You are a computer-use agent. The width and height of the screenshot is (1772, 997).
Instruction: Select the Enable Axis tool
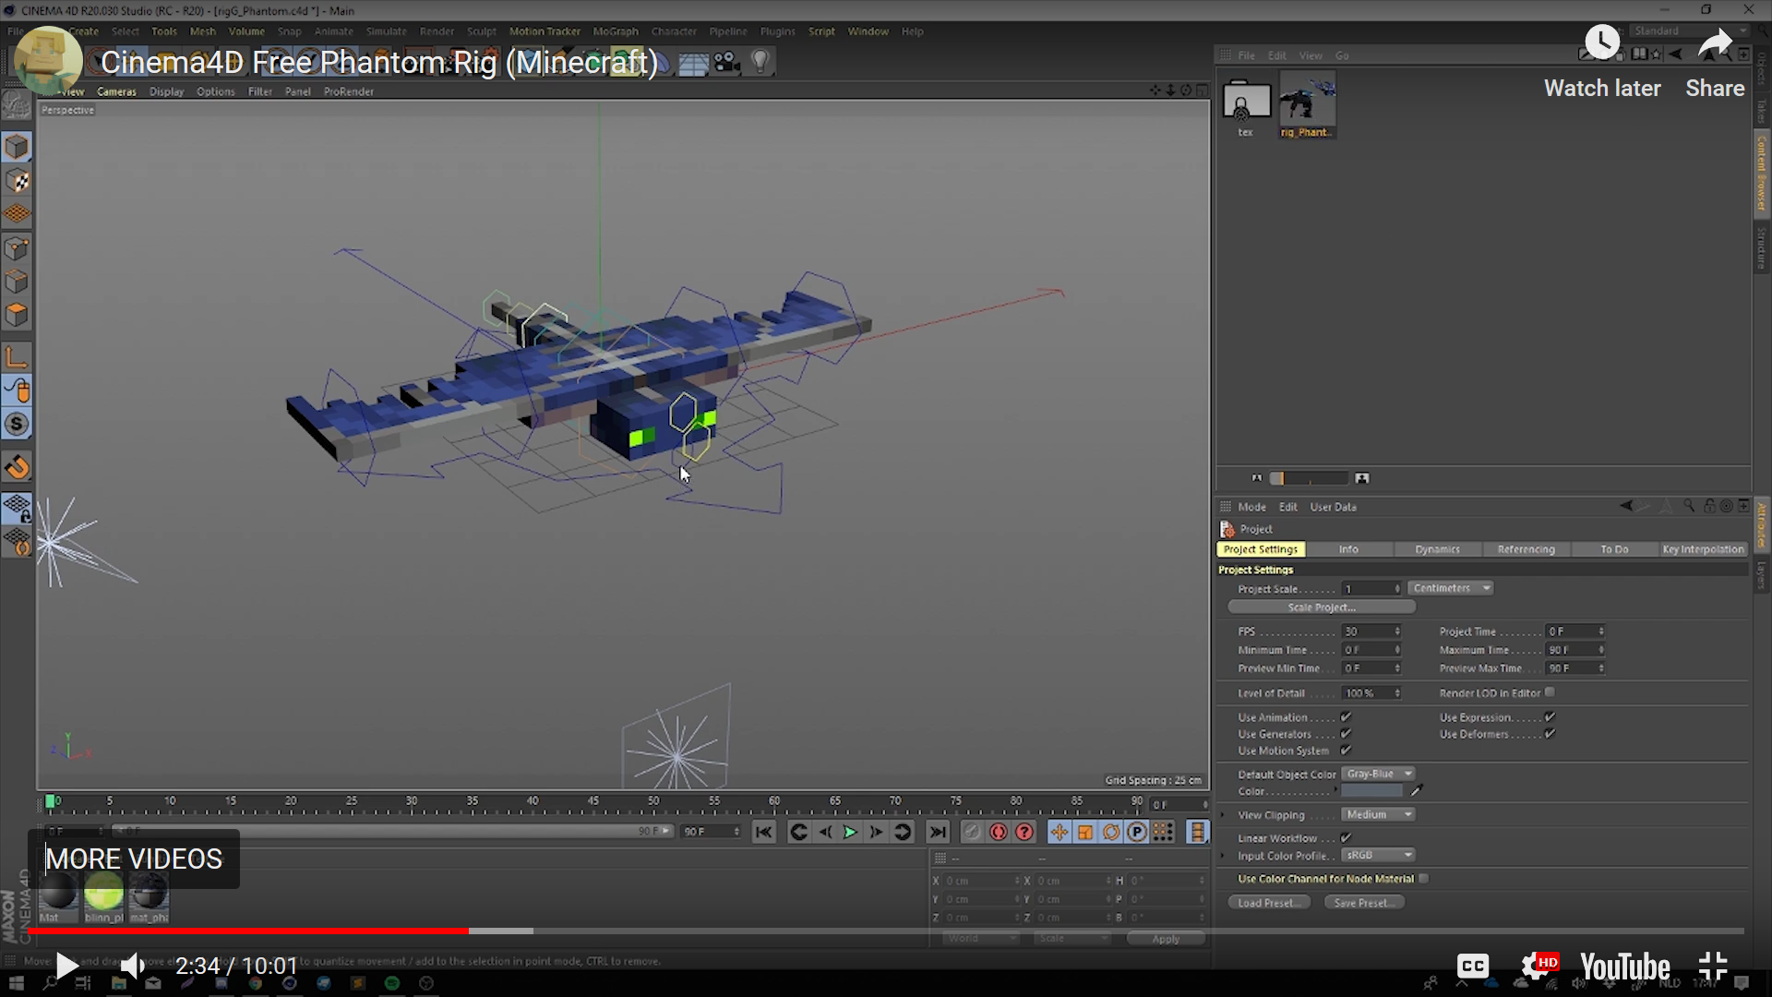(x=17, y=357)
